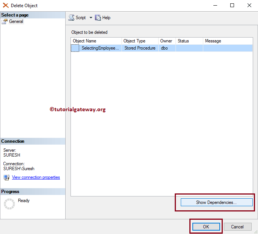
Task: Open View connection properties link
Action: tap(36, 177)
